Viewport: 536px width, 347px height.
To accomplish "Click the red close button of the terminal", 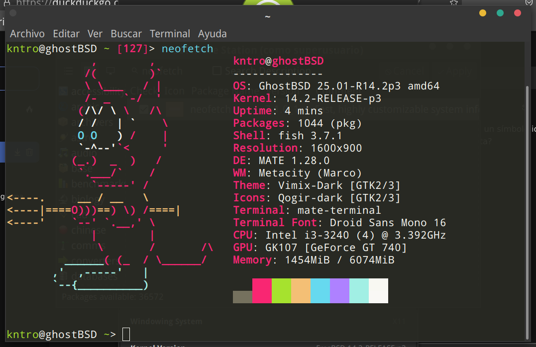I will point(518,13).
